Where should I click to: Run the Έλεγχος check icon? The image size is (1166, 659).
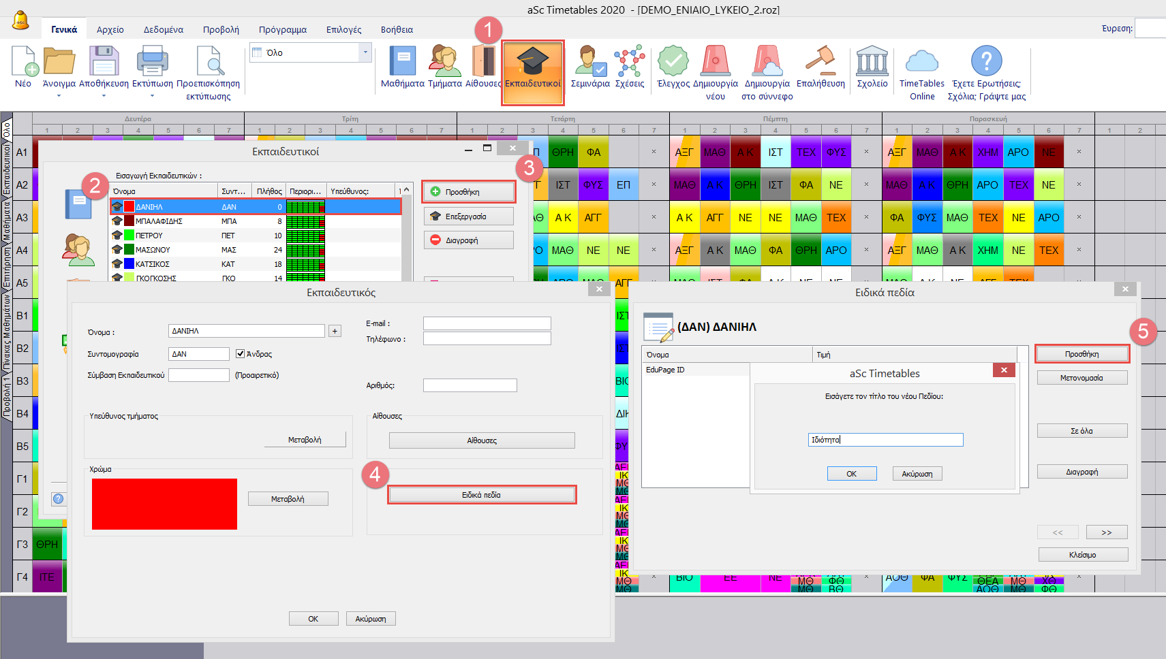673,67
